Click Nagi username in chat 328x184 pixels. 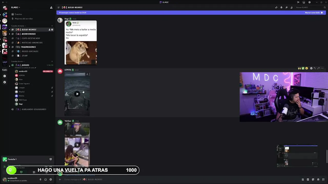(x=66, y=19)
